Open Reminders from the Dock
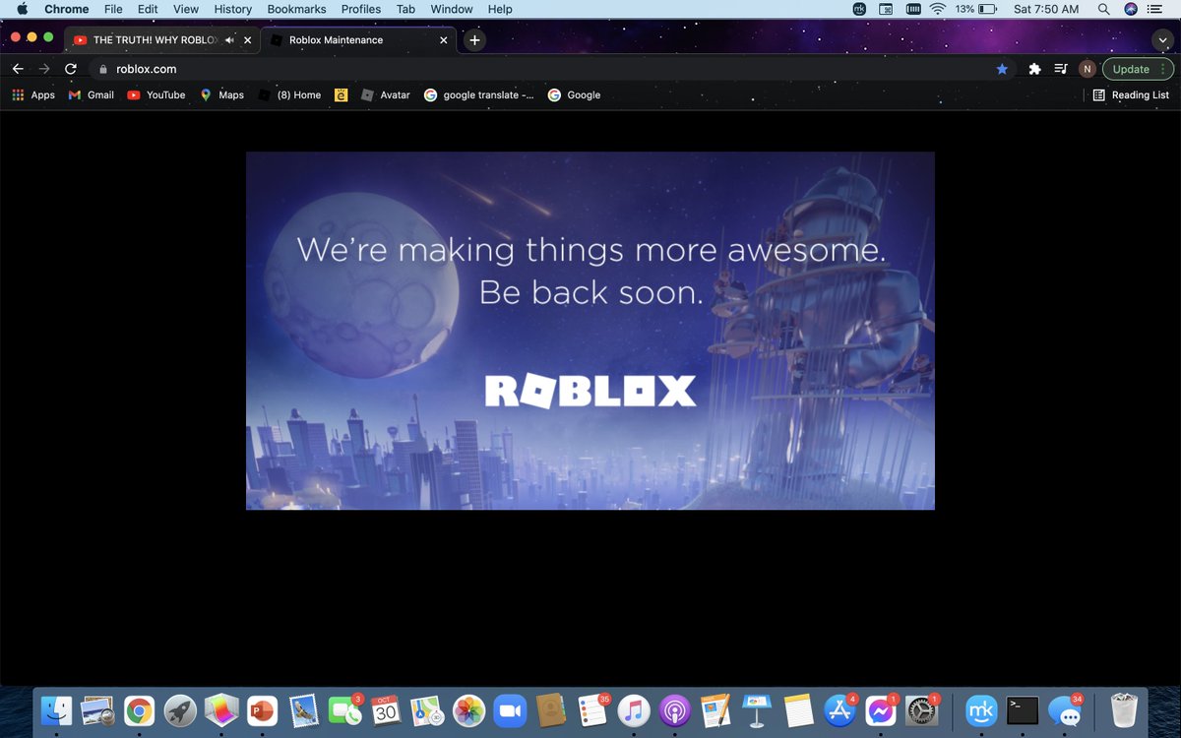This screenshot has height=738, width=1181. 591,710
